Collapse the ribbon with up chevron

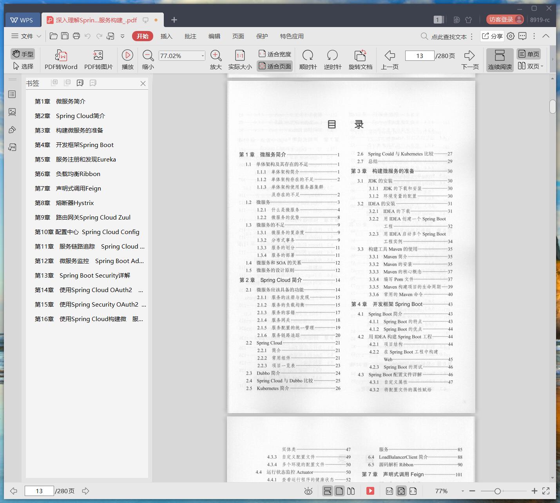[x=546, y=36]
